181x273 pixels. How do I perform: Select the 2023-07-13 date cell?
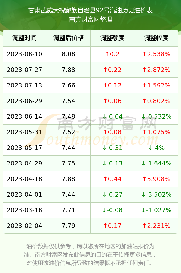point(25,85)
